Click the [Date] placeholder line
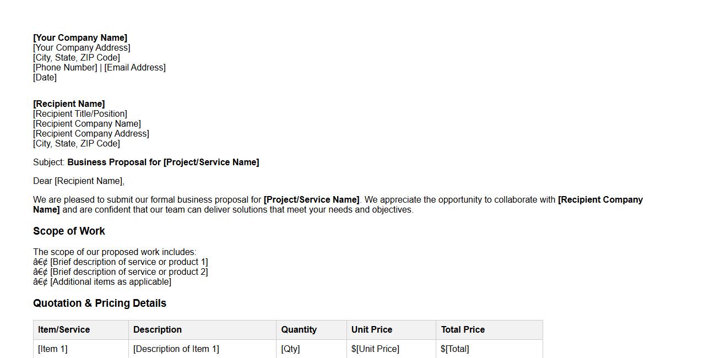704x358 pixels. tap(45, 78)
